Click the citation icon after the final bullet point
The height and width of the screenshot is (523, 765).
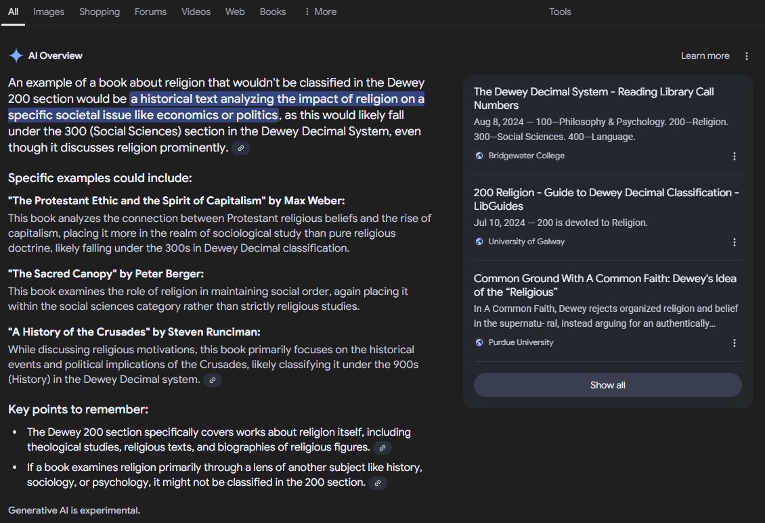point(378,483)
